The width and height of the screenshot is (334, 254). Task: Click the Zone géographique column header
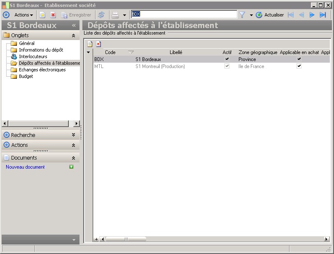tap(258, 52)
